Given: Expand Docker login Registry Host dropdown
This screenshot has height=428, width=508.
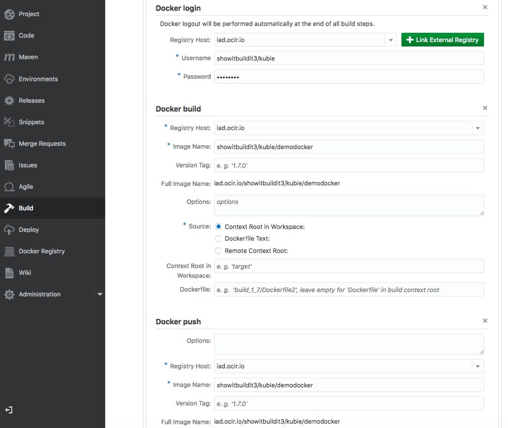Looking at the screenshot, I should tap(391, 40).
